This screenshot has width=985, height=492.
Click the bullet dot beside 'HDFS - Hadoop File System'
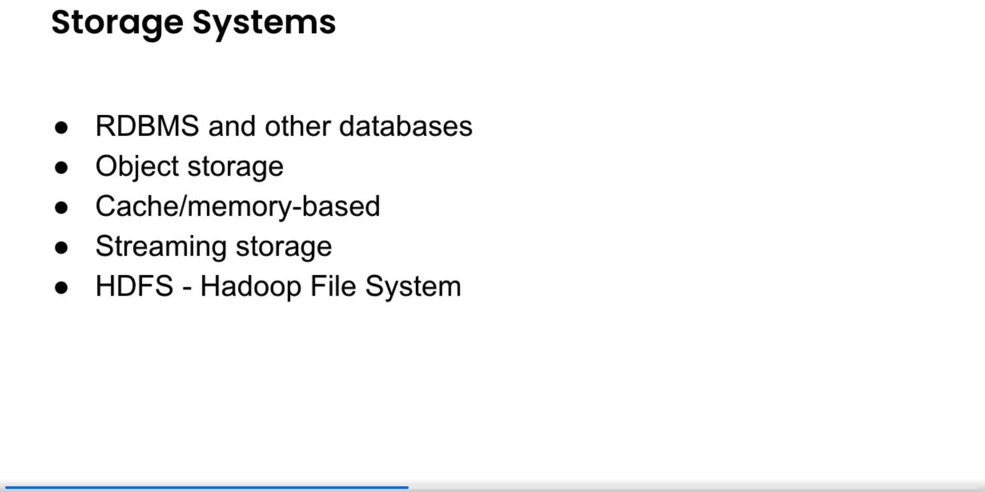tap(61, 287)
